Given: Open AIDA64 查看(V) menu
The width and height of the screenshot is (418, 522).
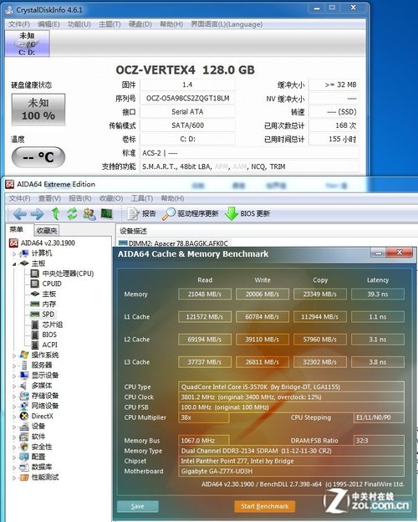Looking at the screenshot, I should [49, 198].
